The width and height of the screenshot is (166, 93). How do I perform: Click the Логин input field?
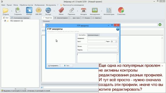(x=102, y=47)
